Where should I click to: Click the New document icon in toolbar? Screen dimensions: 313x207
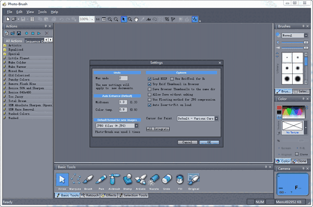[8, 19]
